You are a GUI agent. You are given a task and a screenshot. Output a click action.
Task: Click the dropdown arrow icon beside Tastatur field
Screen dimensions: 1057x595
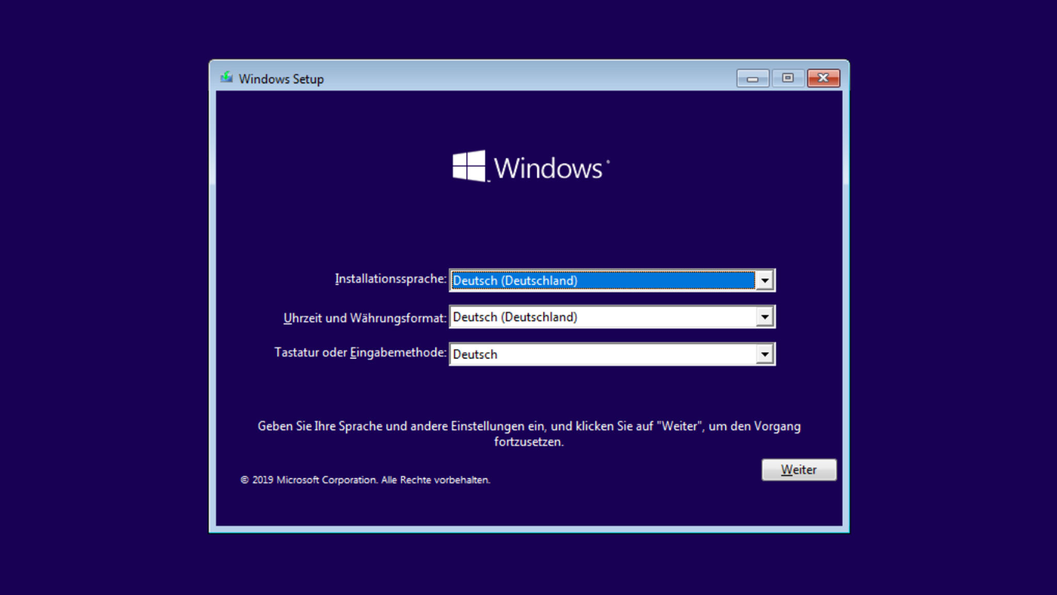pos(765,354)
